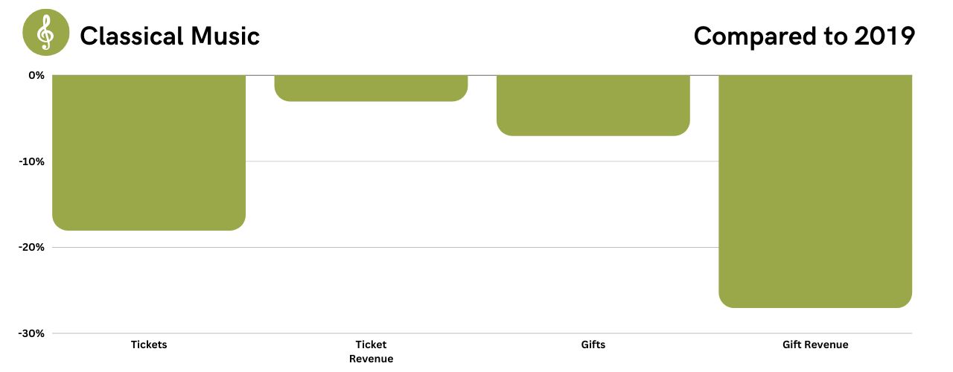Select the Gift Revenue x-axis label
This screenshot has height=372, width=953.
coord(815,344)
